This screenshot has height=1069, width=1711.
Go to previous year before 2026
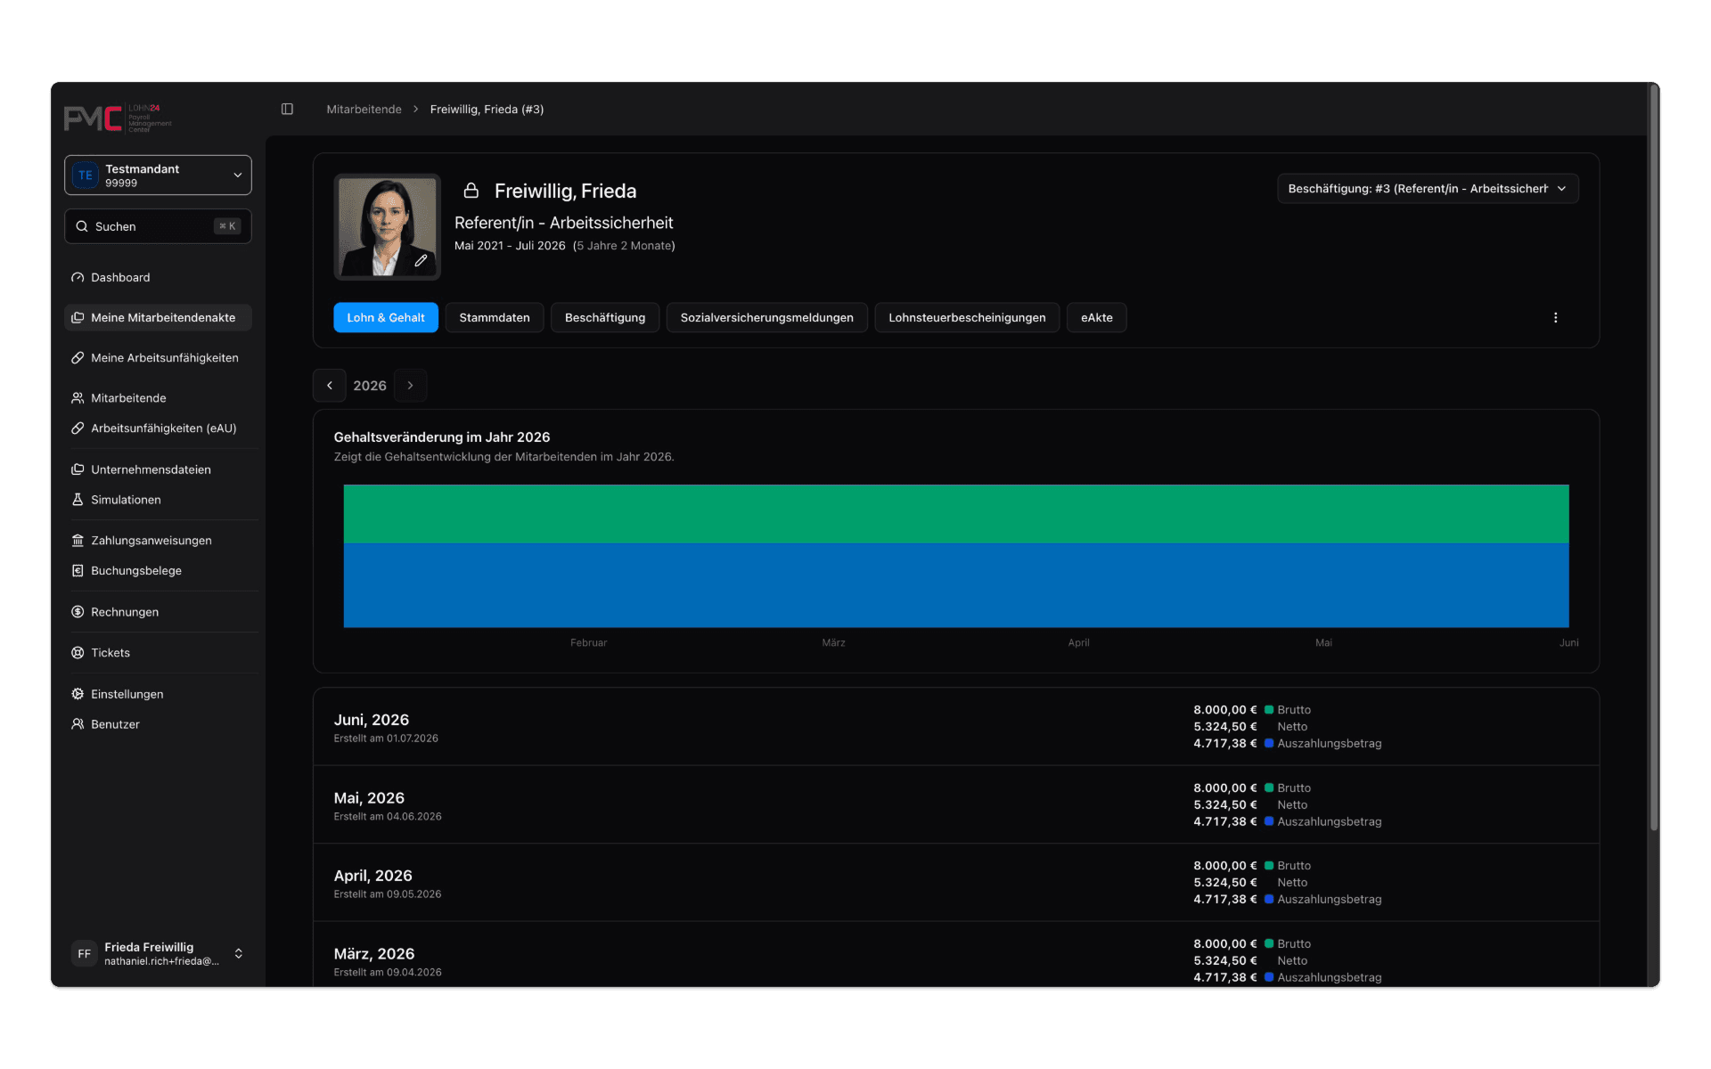pyautogui.click(x=330, y=386)
